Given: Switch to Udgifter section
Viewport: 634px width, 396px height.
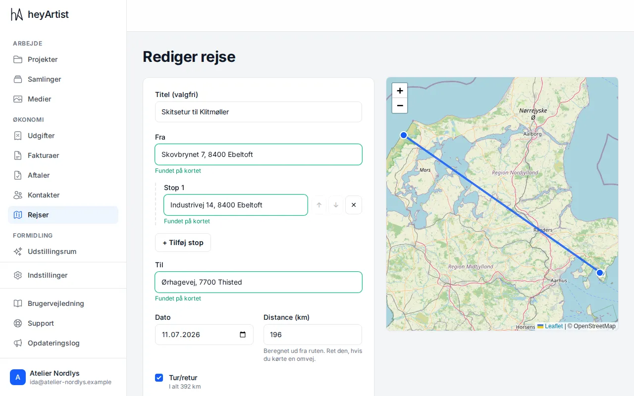Looking at the screenshot, I should click(63, 136).
